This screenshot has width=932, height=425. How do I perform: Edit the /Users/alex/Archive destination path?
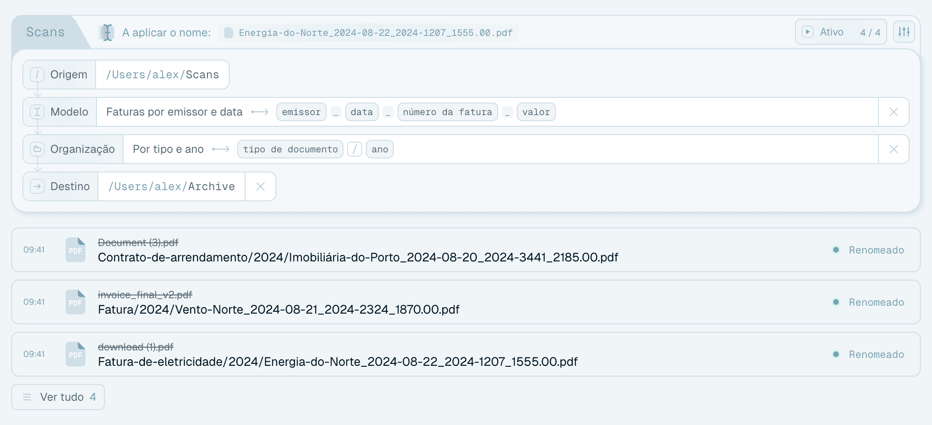[x=171, y=186]
